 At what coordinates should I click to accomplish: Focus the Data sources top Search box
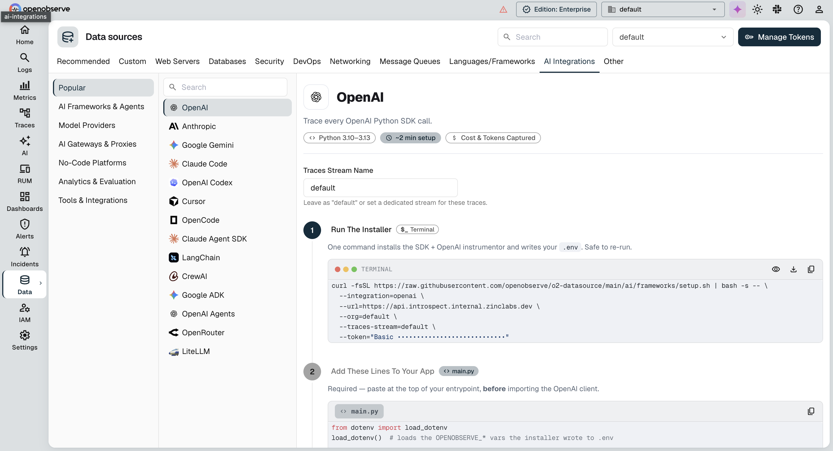(552, 37)
